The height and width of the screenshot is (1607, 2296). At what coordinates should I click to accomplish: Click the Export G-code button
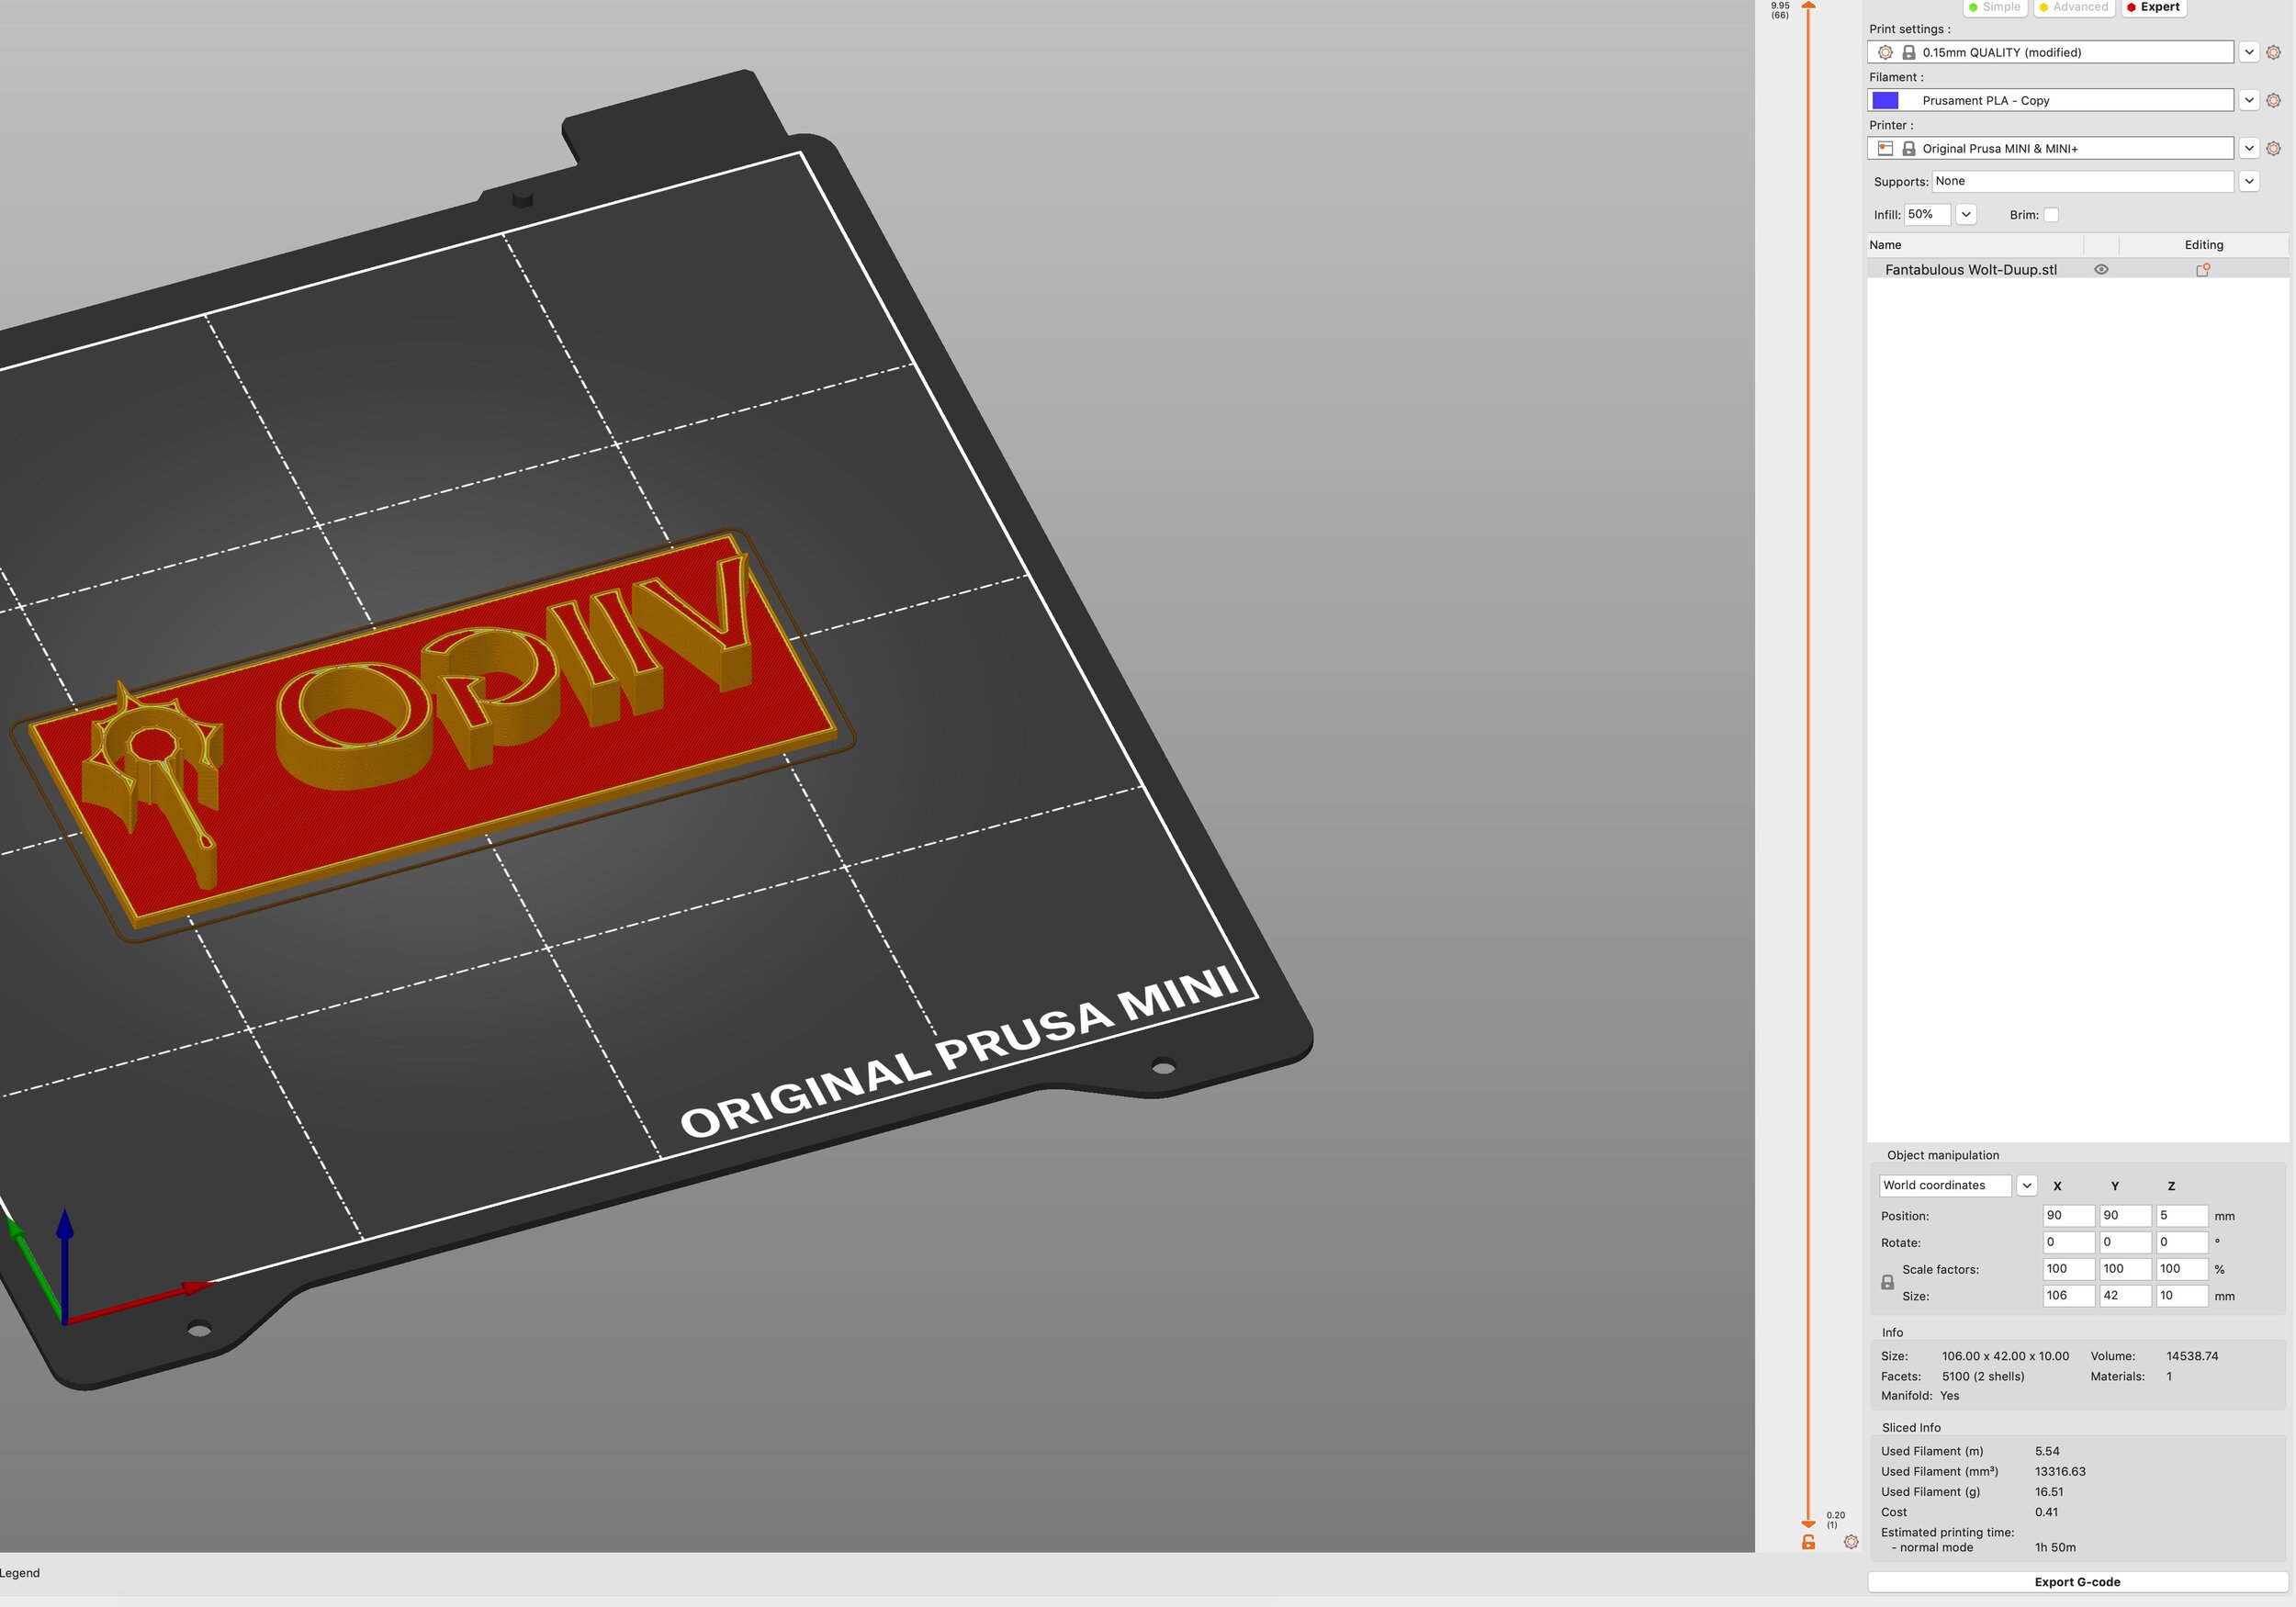click(x=2077, y=1582)
